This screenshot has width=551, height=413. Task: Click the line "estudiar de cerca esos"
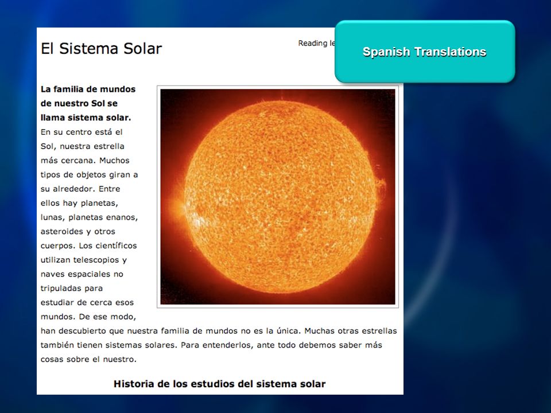[87, 302]
